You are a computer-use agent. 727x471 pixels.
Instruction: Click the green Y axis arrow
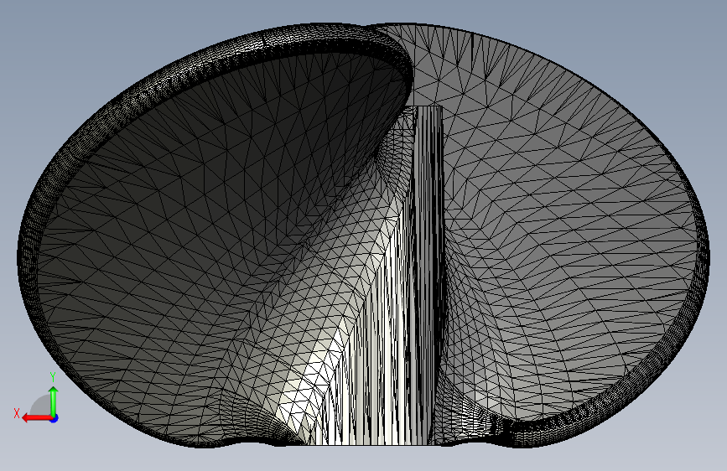54,401
